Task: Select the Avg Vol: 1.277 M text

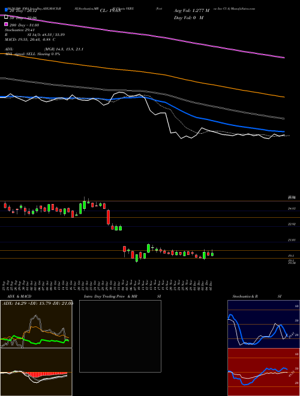Action: tap(191, 11)
